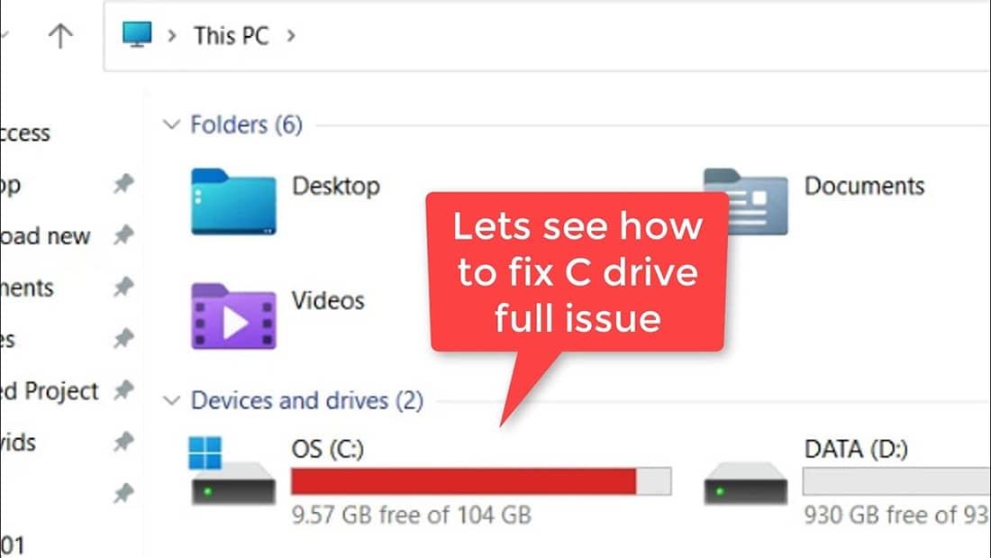Collapse the Folders (6) group chevron
The height and width of the screenshot is (558, 991).
(171, 124)
